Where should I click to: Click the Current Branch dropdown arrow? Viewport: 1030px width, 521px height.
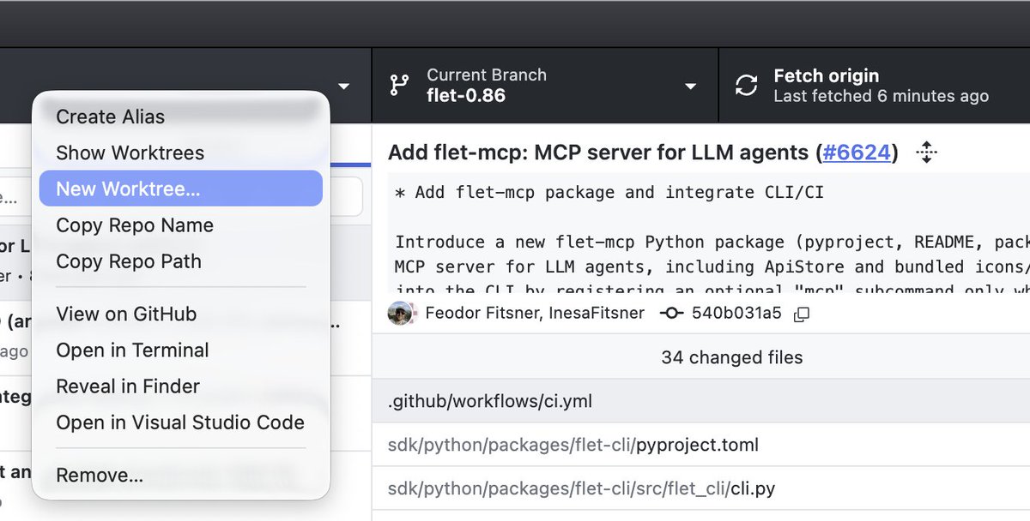pyautogui.click(x=690, y=87)
